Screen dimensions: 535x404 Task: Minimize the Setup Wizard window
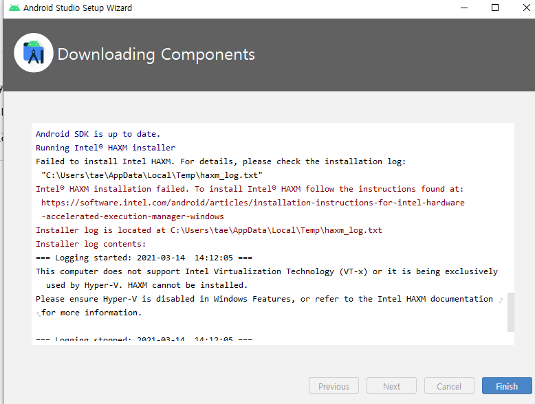coord(464,8)
